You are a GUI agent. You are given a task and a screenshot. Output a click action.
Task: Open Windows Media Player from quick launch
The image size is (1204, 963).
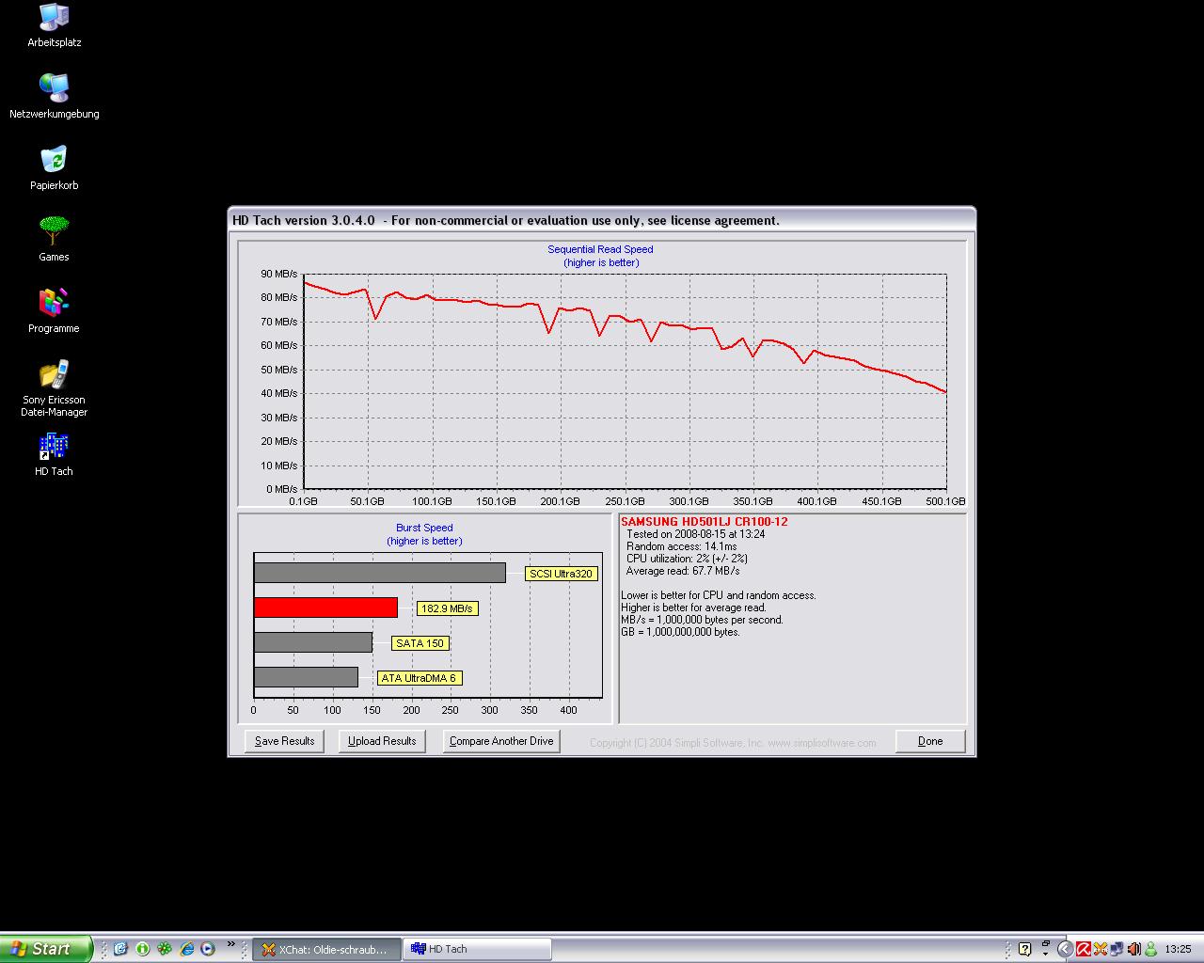click(x=208, y=949)
